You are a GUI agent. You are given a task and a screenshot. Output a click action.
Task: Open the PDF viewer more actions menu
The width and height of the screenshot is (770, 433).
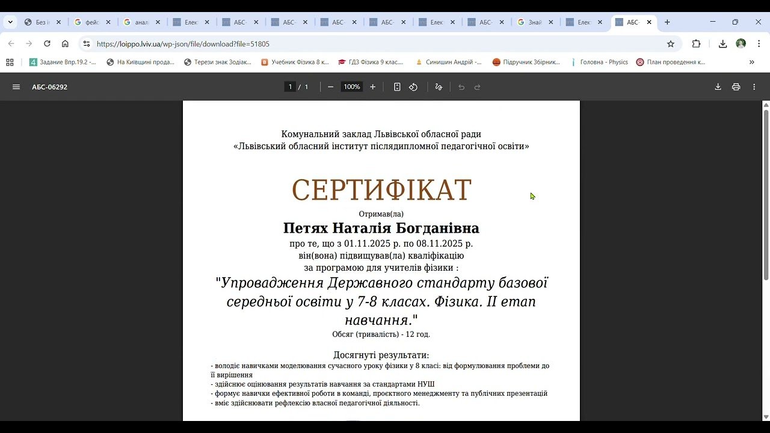(x=754, y=87)
